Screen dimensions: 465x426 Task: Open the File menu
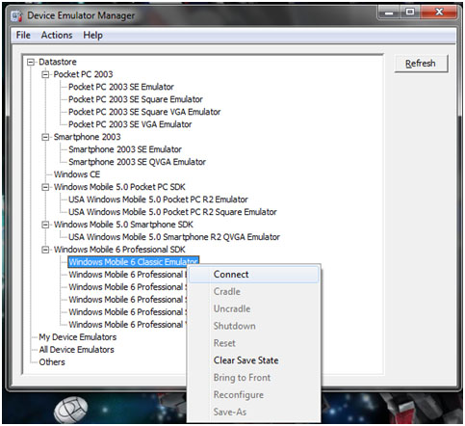click(23, 35)
